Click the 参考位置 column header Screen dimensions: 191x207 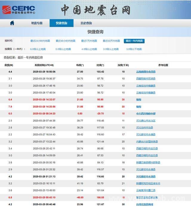(163, 65)
